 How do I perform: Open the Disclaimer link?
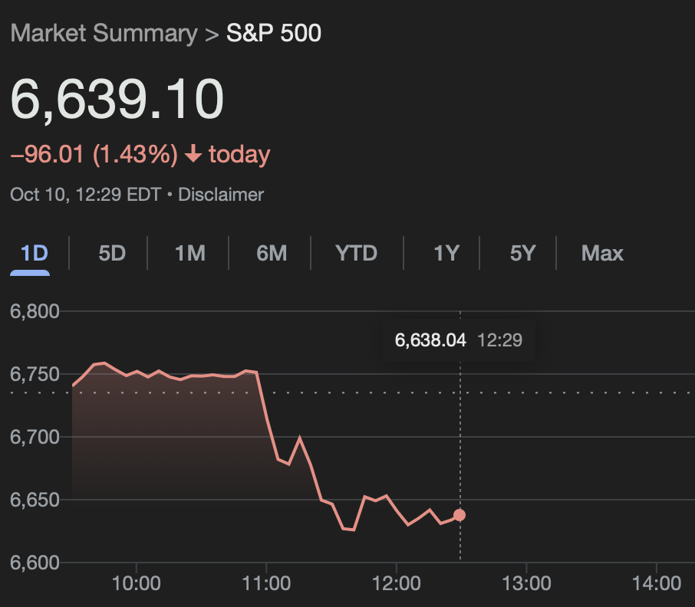221,195
